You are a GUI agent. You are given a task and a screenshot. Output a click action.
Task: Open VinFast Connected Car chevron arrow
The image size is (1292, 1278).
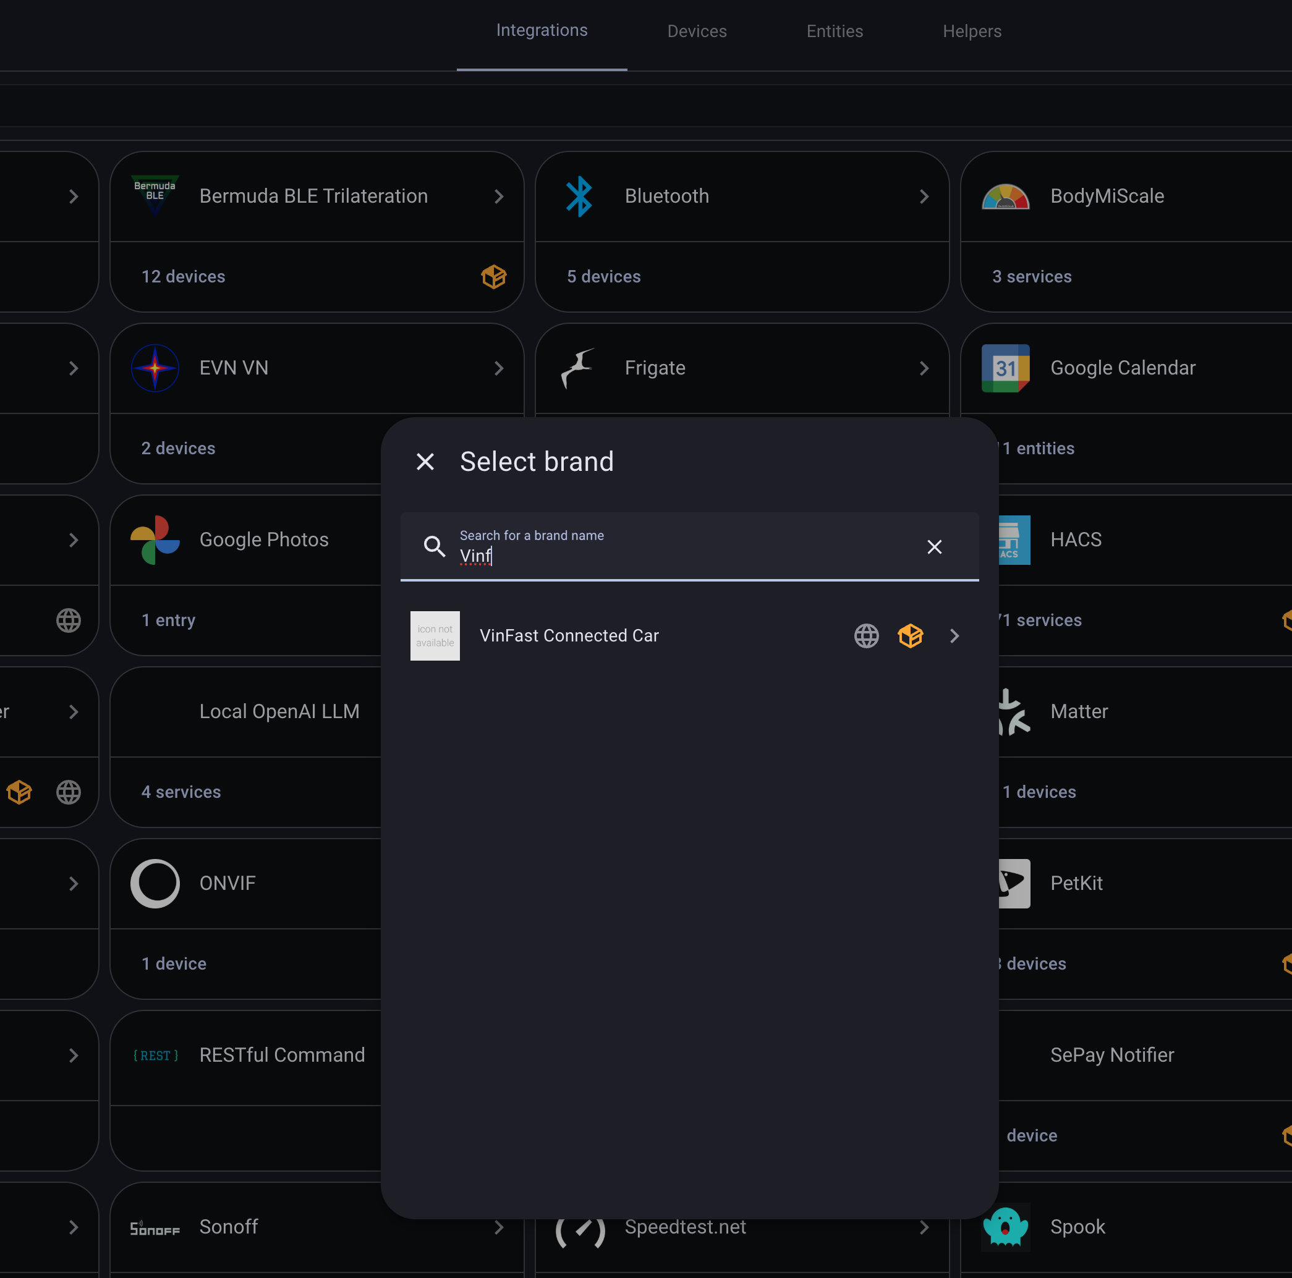click(954, 636)
